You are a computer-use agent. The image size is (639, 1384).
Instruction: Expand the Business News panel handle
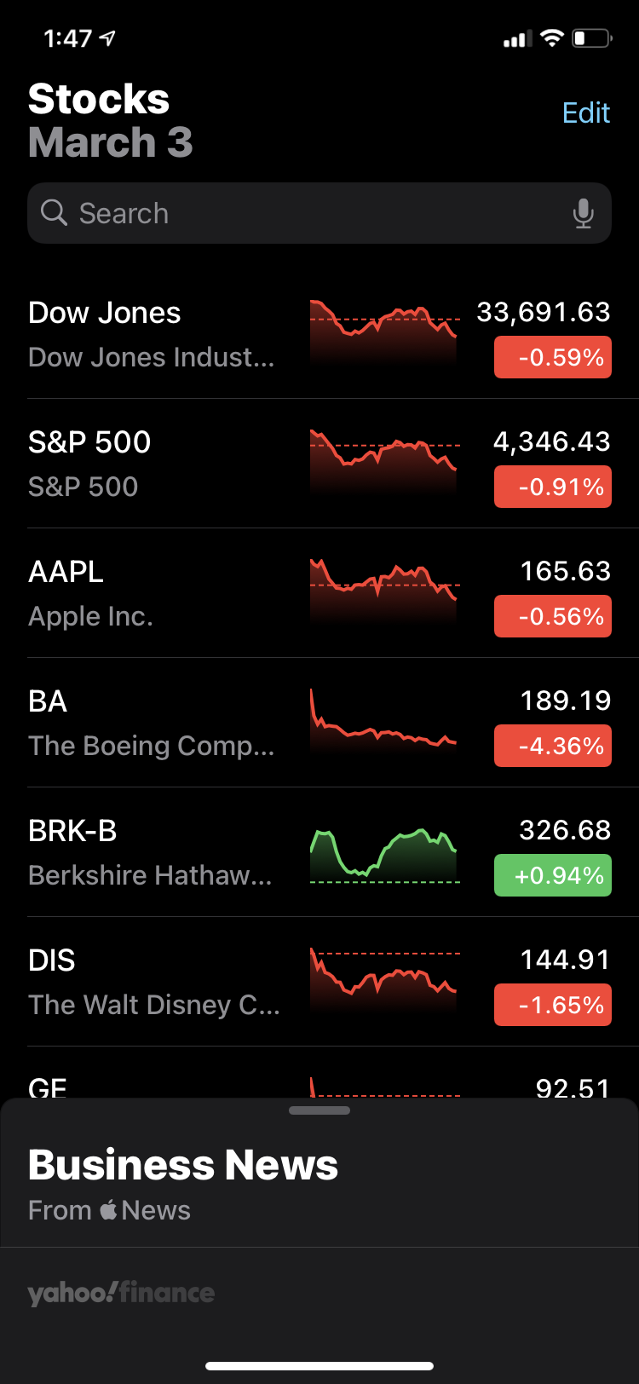click(x=319, y=1110)
